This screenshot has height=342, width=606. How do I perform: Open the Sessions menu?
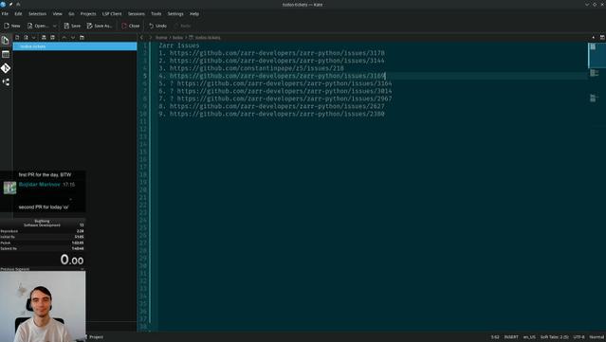(x=137, y=14)
